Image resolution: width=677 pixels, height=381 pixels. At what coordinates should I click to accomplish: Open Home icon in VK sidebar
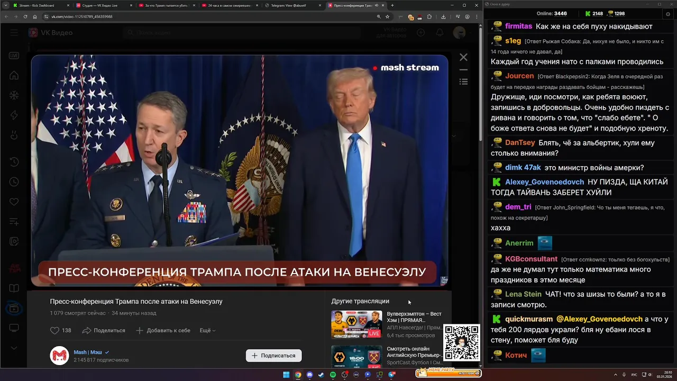click(14, 75)
